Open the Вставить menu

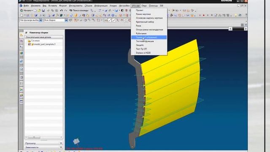tap(52, 5)
